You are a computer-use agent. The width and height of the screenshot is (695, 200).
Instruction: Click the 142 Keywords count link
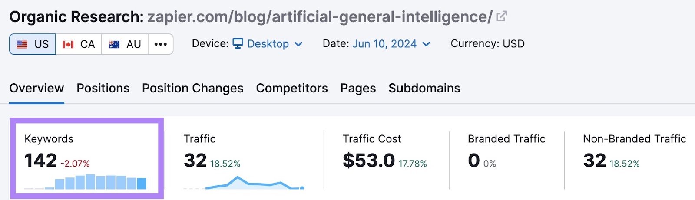(40, 161)
